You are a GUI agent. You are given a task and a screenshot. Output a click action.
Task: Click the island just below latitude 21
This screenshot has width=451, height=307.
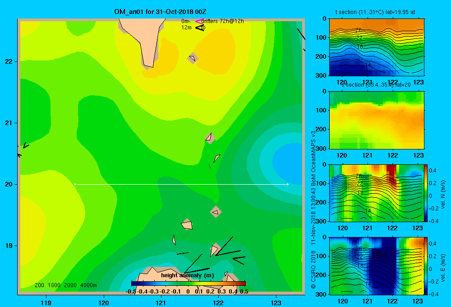tap(210, 138)
